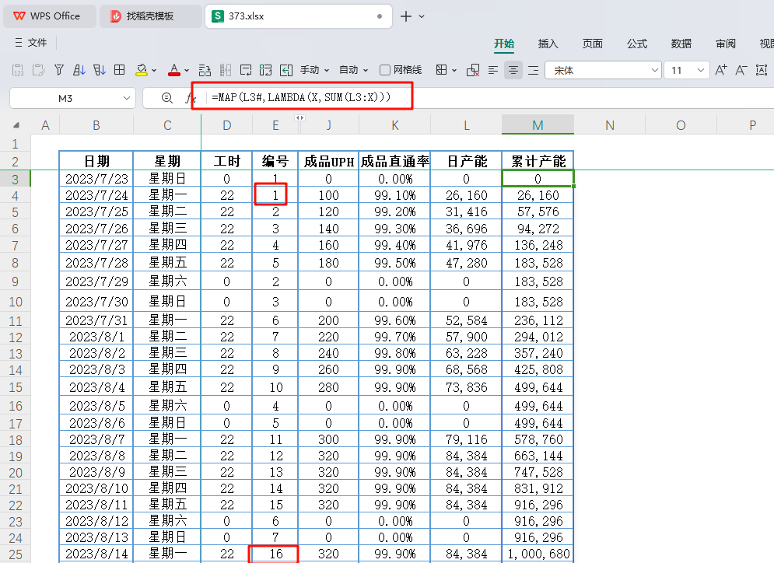
Task: Open the name box M3 dropdown
Action: tap(126, 98)
